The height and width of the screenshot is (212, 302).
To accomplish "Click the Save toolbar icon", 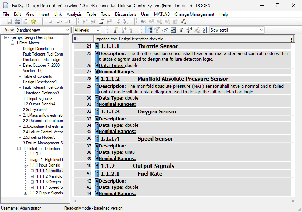I will point(9,22).
